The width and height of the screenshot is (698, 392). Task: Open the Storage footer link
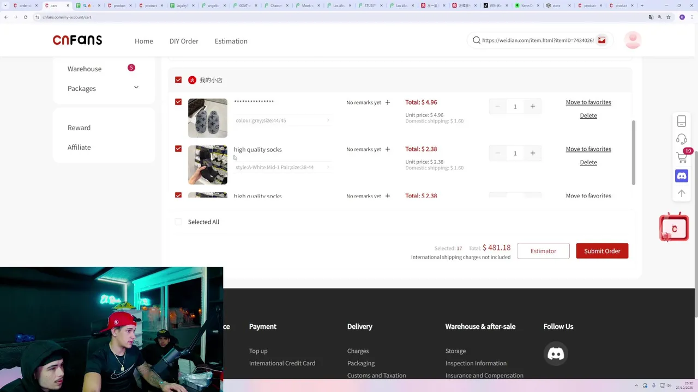coord(455,351)
